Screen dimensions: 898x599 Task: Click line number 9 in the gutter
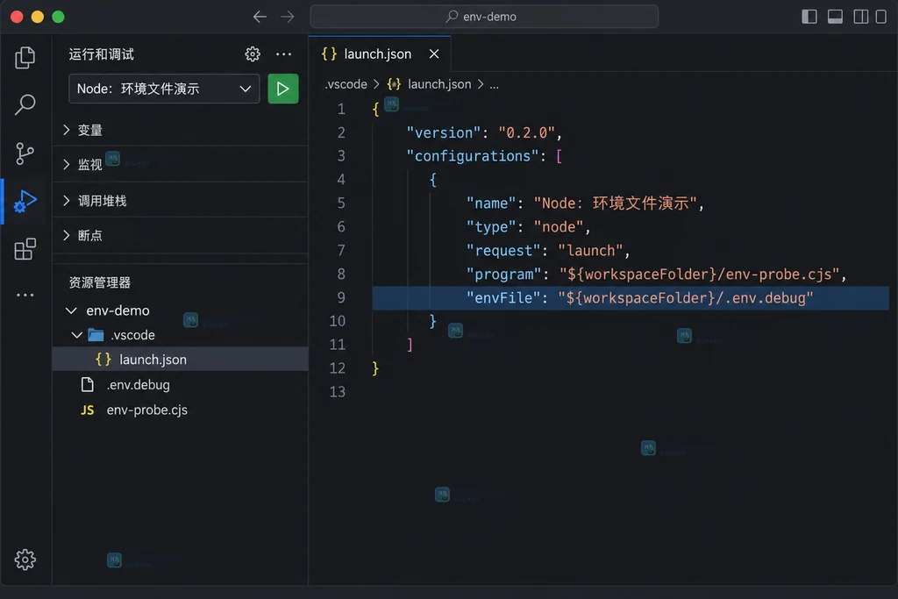(341, 298)
